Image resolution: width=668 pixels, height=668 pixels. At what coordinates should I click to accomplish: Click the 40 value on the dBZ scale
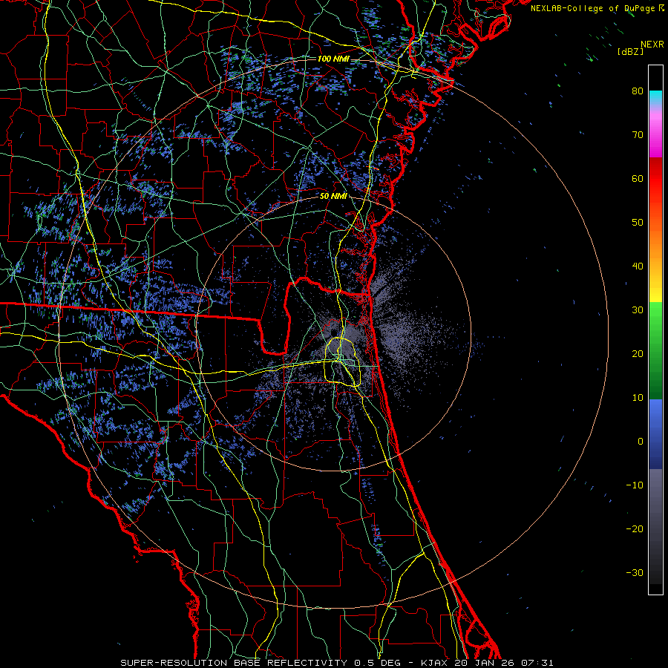tap(638, 266)
